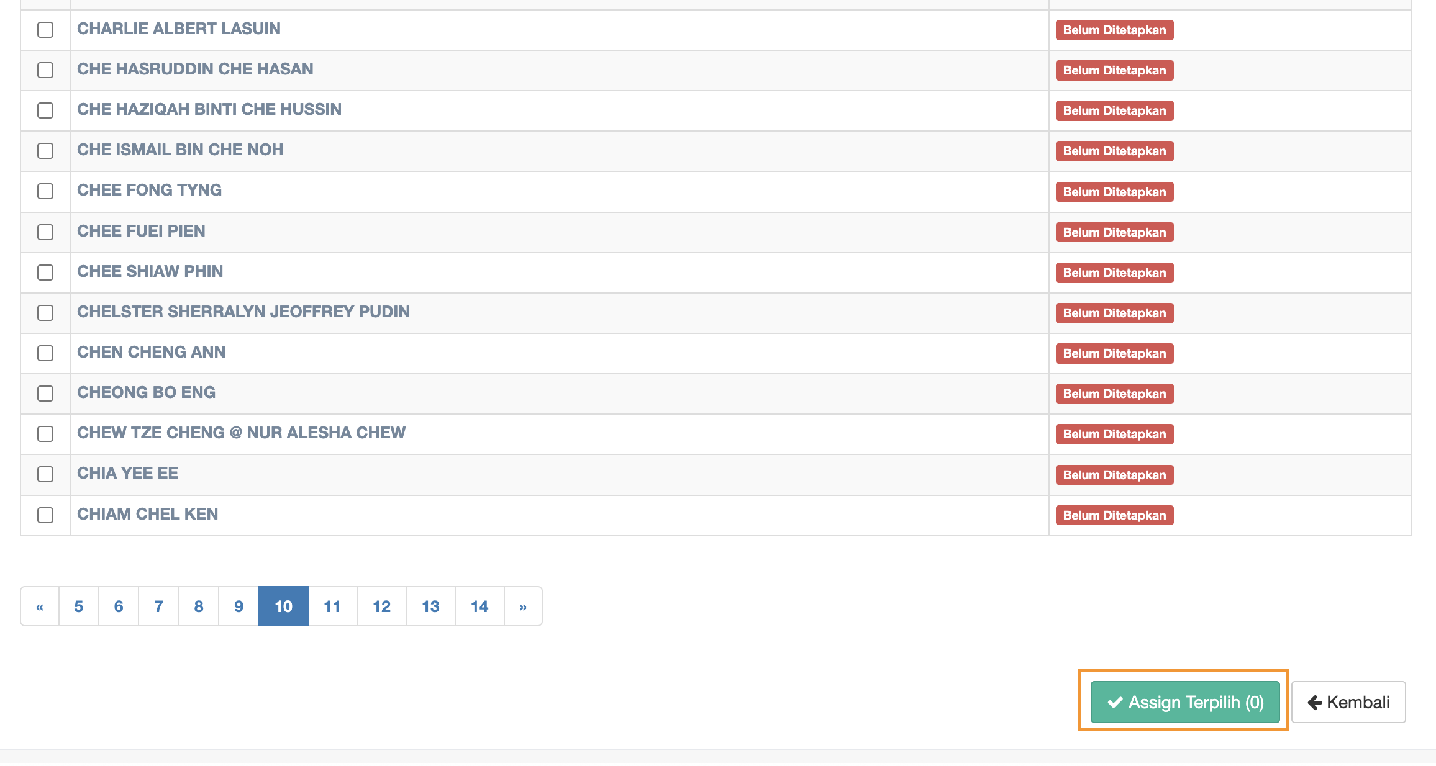
Task: Click current page 10 indicator
Action: 283,606
